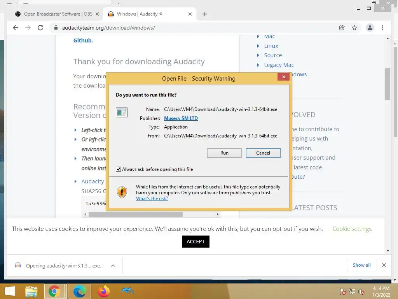
Task: Click the Mac link in sidebar
Action: click(269, 36)
